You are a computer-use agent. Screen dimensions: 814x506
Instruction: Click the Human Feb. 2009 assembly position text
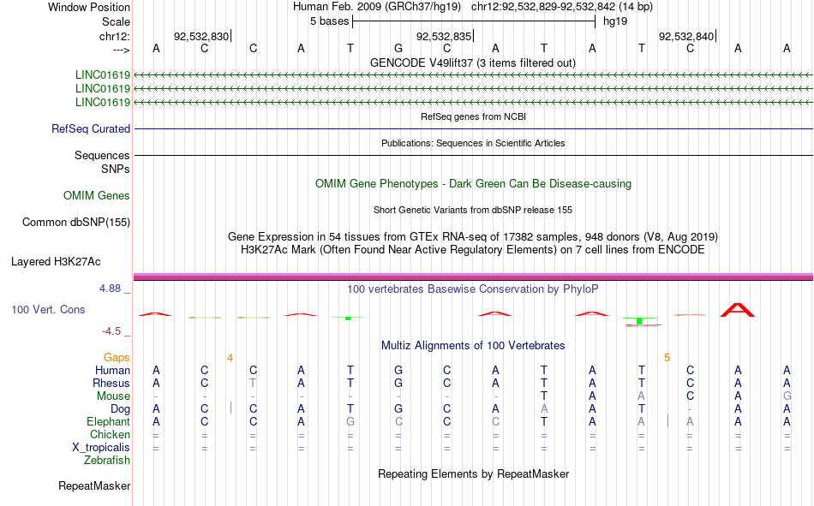473,7
